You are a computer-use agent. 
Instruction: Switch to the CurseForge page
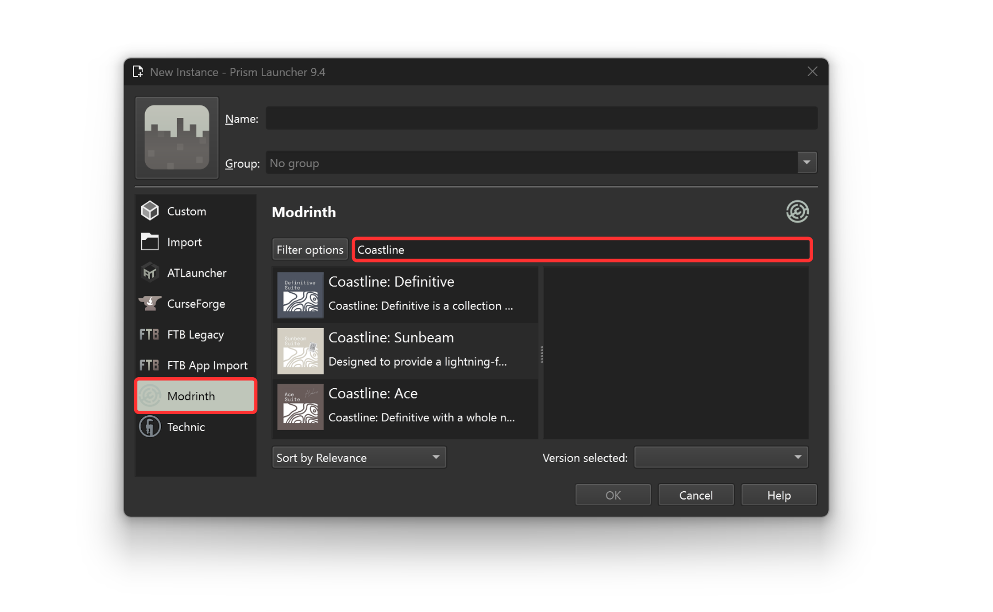[x=196, y=304]
